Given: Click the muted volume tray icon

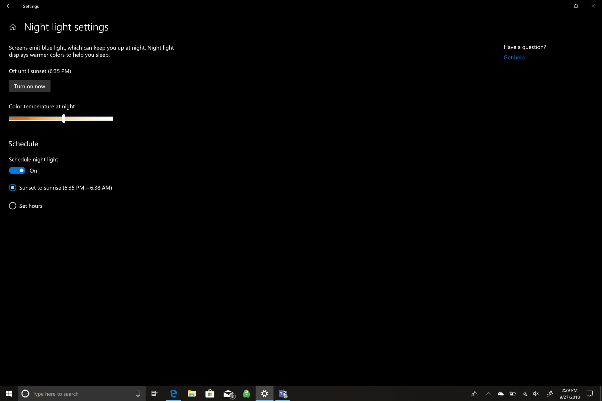Looking at the screenshot, I should coord(536,394).
